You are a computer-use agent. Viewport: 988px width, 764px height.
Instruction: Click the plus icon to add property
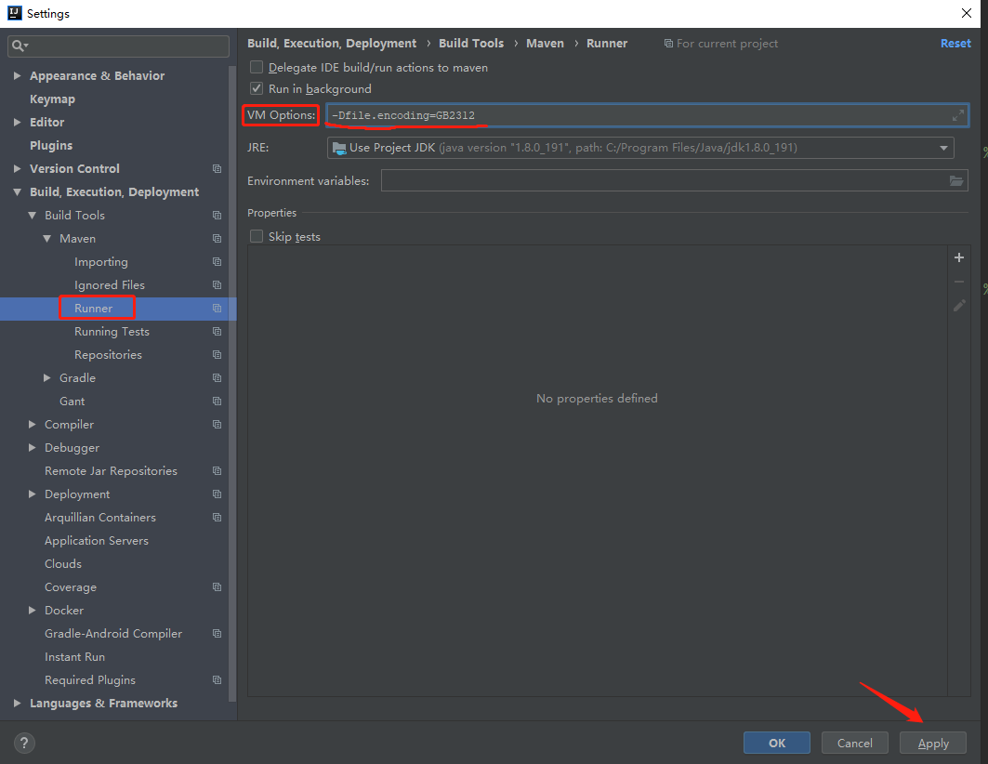[x=959, y=257]
